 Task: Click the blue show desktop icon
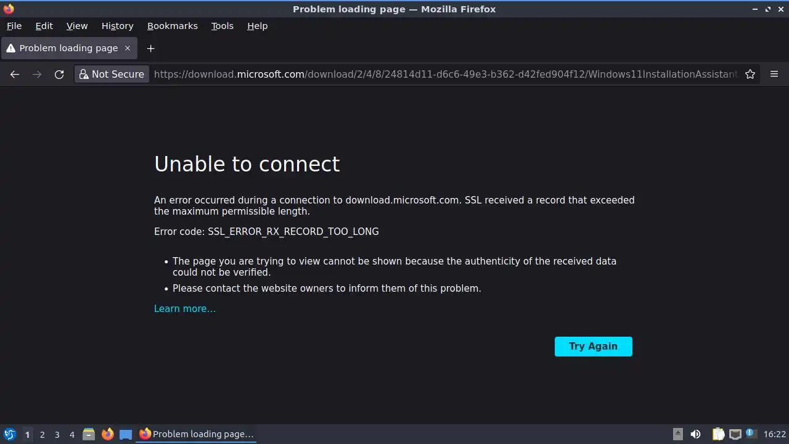pyautogui.click(x=126, y=434)
